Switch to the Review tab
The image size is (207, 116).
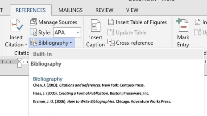pyautogui.click(x=104, y=10)
